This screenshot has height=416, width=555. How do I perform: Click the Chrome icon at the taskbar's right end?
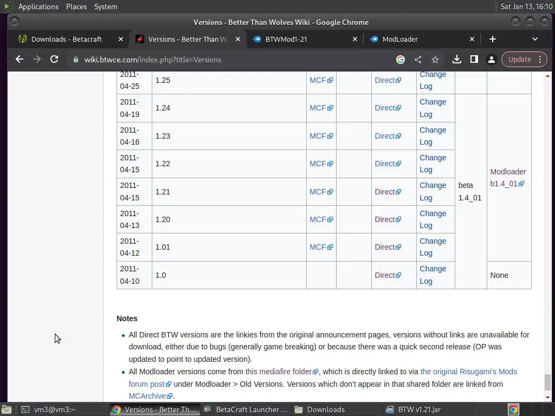(514, 409)
